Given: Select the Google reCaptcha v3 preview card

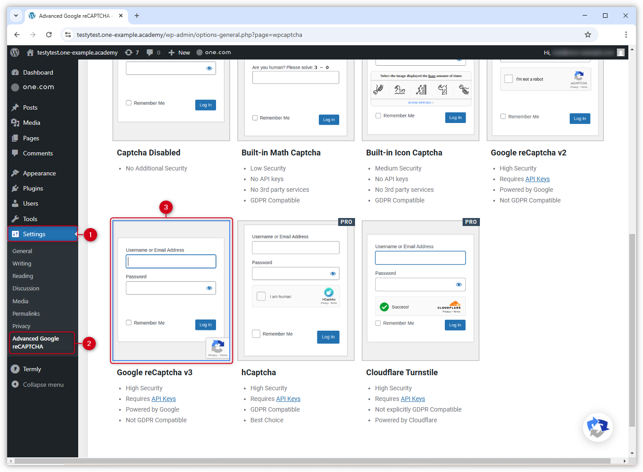Looking at the screenshot, I should point(171,291).
